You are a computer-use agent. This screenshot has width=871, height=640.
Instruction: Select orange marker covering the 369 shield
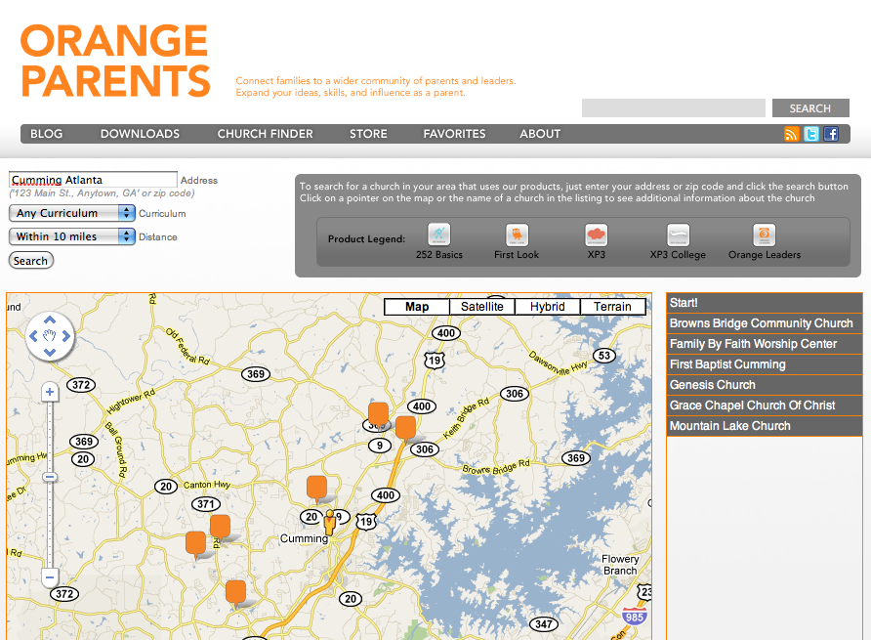(378, 415)
